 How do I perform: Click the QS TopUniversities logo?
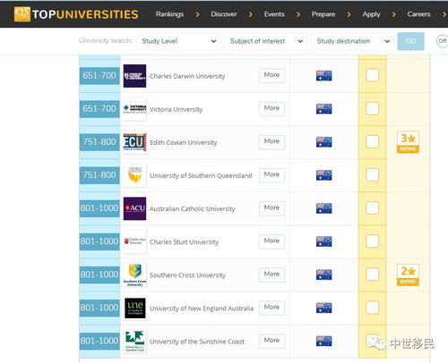click(x=76, y=14)
